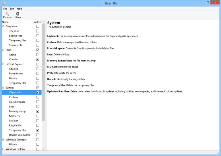Click the scroll down arrow of the list
221x156 pixels.
[43, 149]
